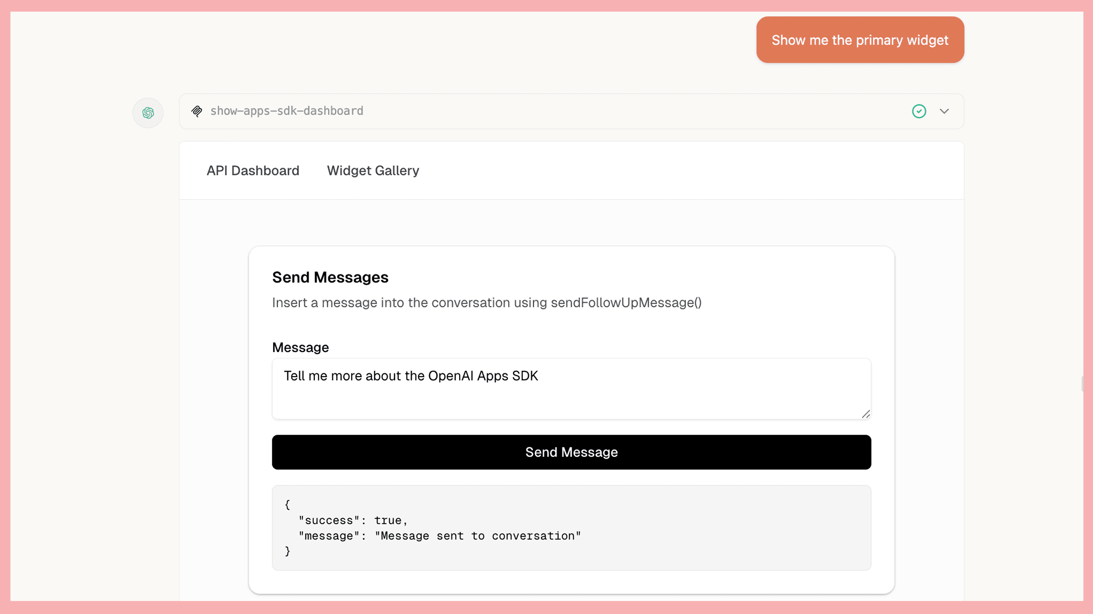Click the Message field label
Screen dimensions: 1093x614
(x=300, y=347)
